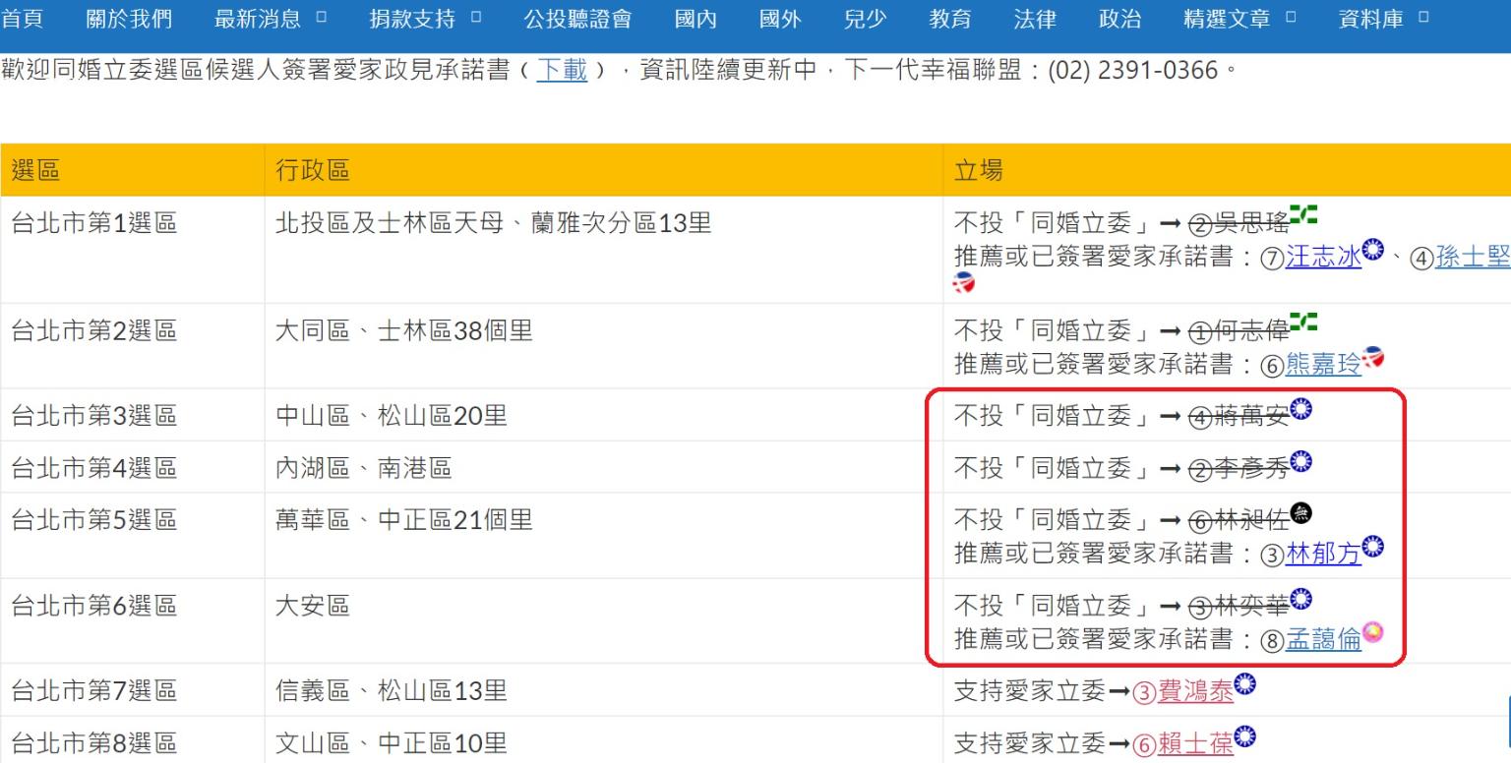
Task: Click the party emblem after 李彥秀
Action: (1300, 460)
